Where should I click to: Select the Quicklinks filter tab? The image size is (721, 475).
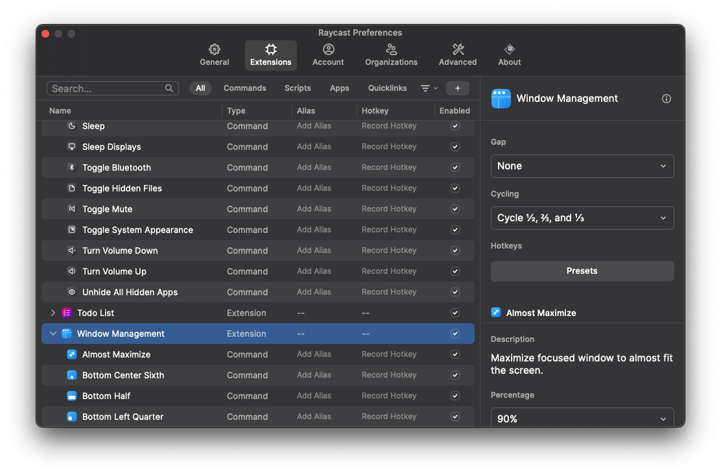point(387,88)
